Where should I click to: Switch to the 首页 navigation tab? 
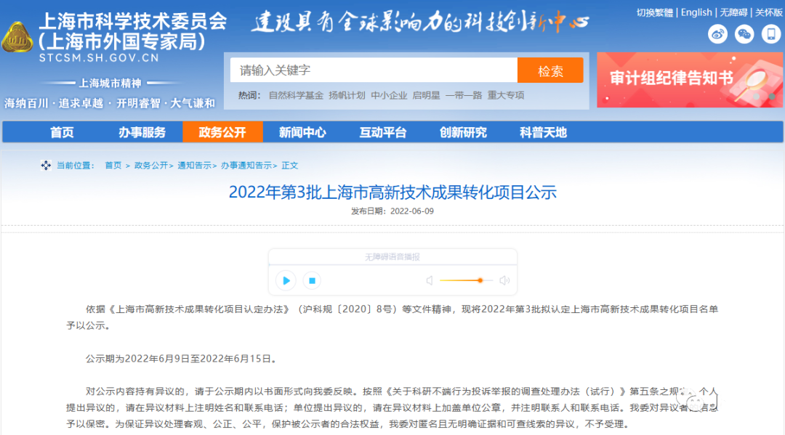tap(62, 132)
